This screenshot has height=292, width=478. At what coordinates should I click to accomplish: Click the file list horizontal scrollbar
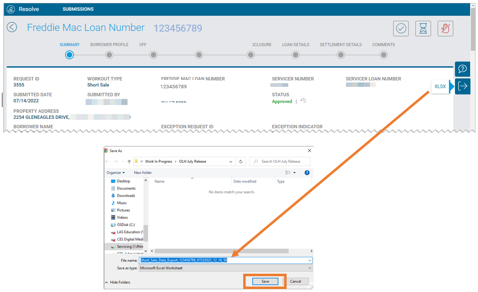click(x=221, y=251)
